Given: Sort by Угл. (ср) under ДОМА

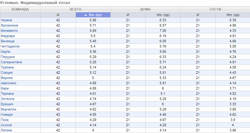Looking at the screenshot, I should [x=163, y=15].
